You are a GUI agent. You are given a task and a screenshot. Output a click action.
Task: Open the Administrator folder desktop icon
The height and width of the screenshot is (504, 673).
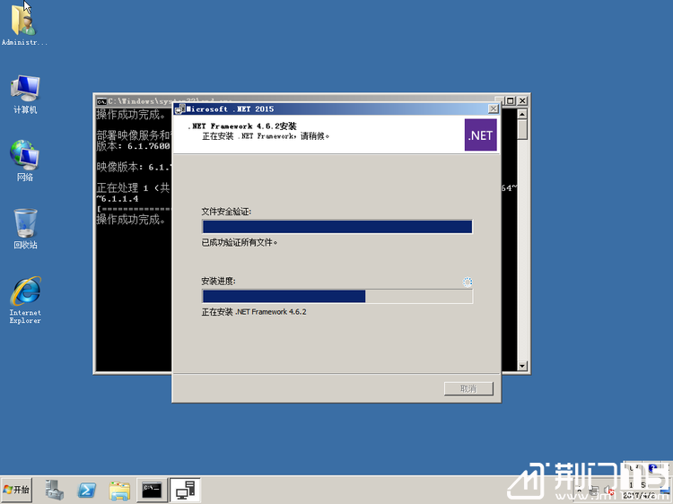click(x=24, y=25)
